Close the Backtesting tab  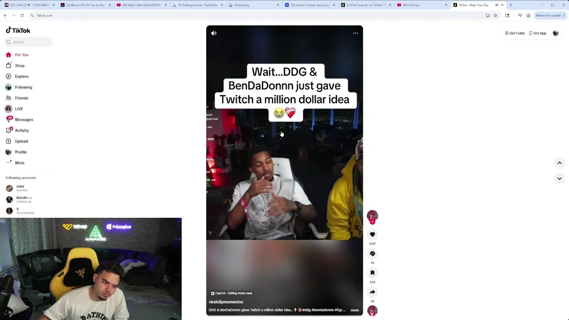click(278, 5)
